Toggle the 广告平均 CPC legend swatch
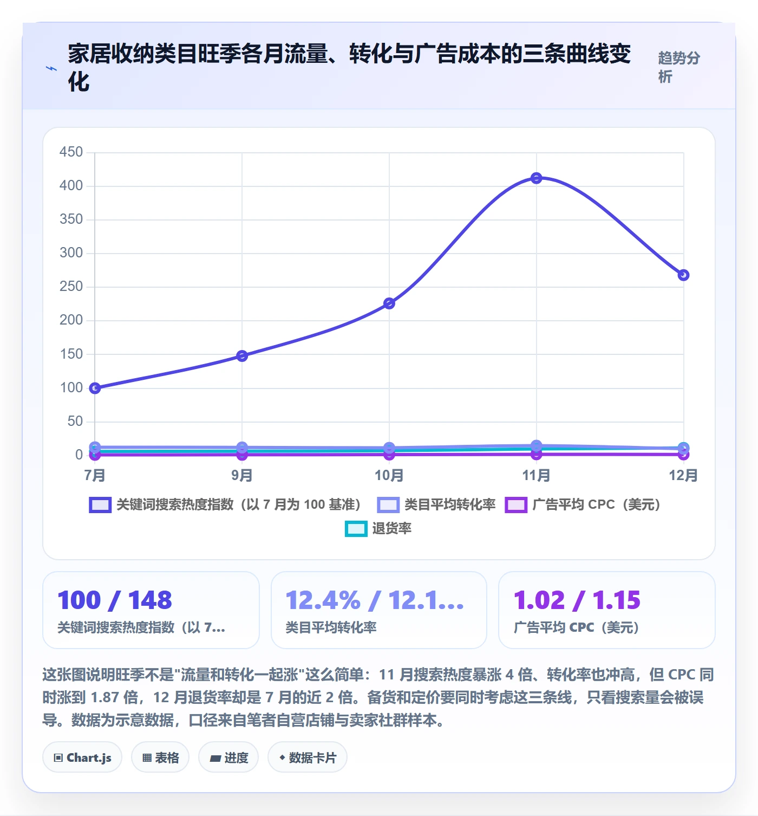The image size is (758, 816). pos(516,505)
